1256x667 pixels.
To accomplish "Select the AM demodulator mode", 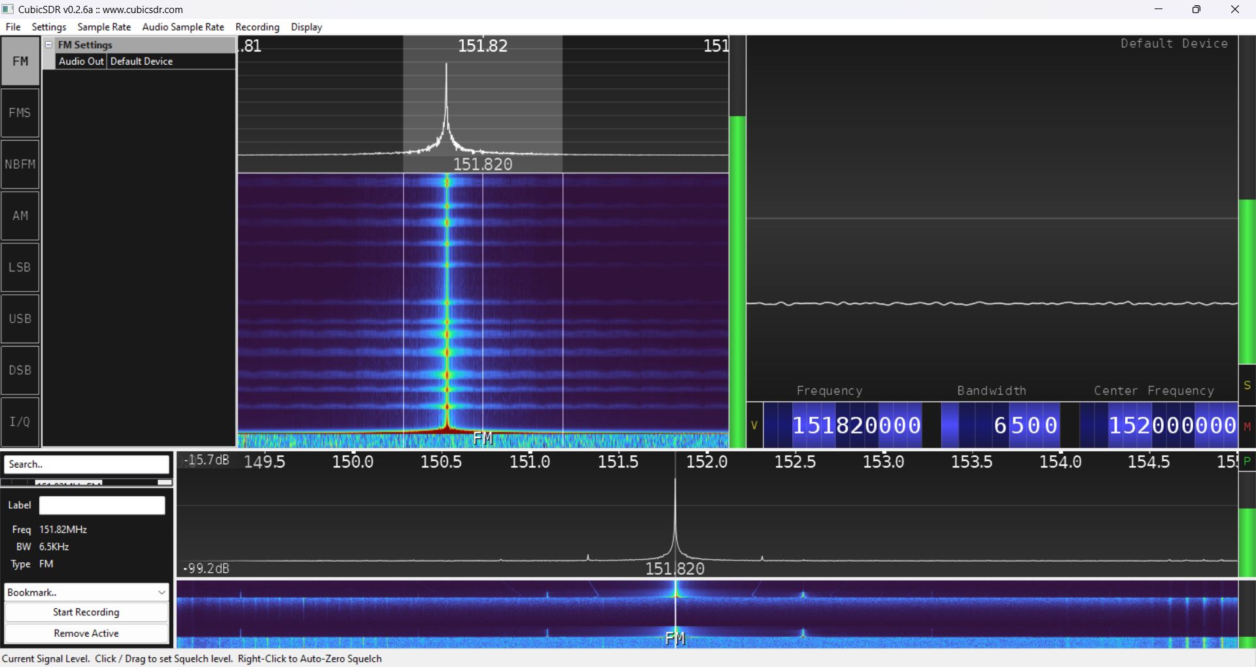I will tap(20, 216).
